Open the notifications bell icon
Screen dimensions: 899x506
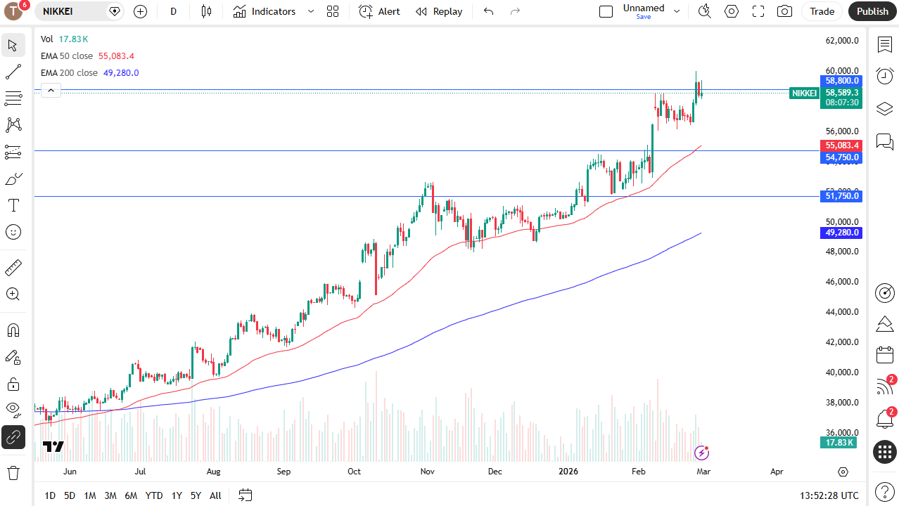885,419
